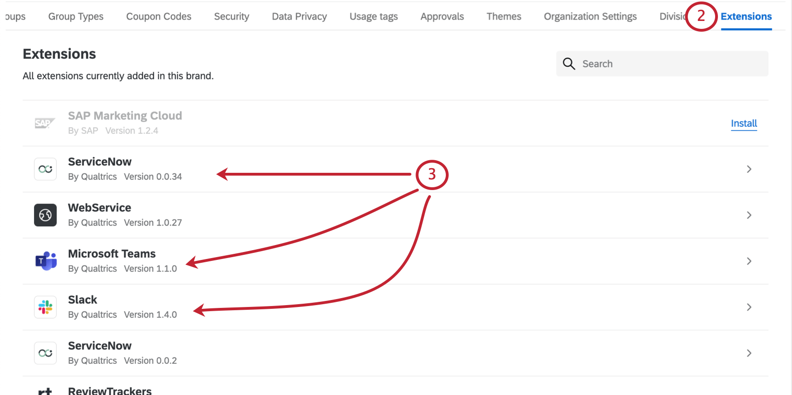Select the Extensions tab
The height and width of the screenshot is (395, 792).
pyautogui.click(x=746, y=17)
